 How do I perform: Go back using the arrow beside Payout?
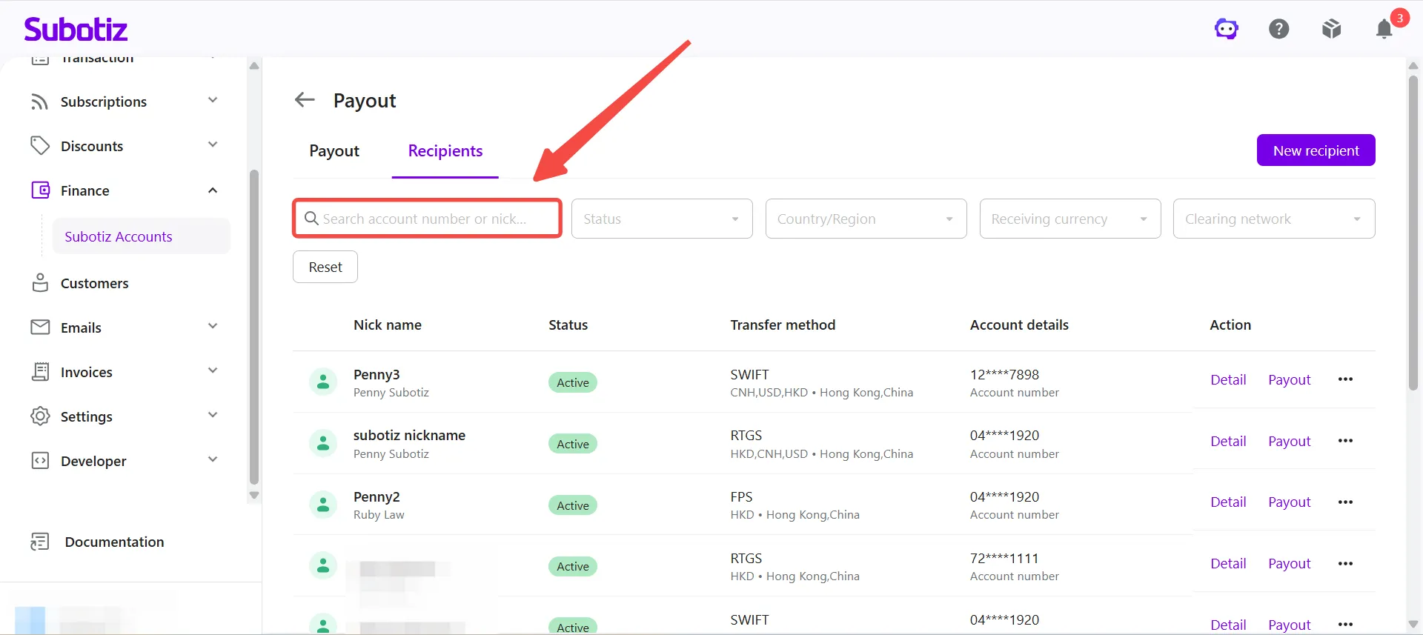(305, 99)
